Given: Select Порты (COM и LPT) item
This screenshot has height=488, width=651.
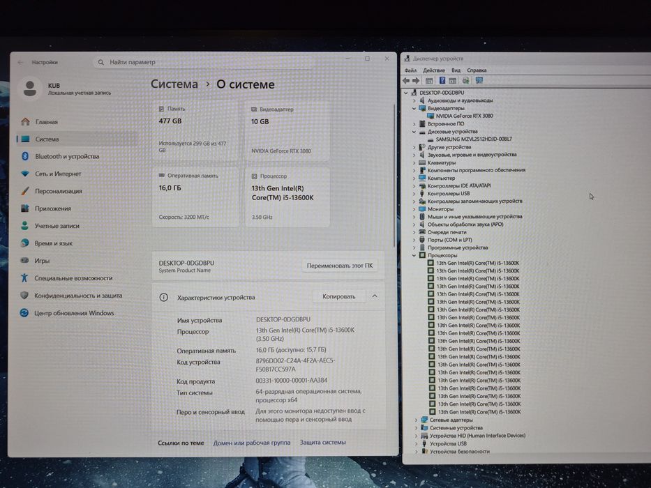Looking at the screenshot, I should [449, 240].
